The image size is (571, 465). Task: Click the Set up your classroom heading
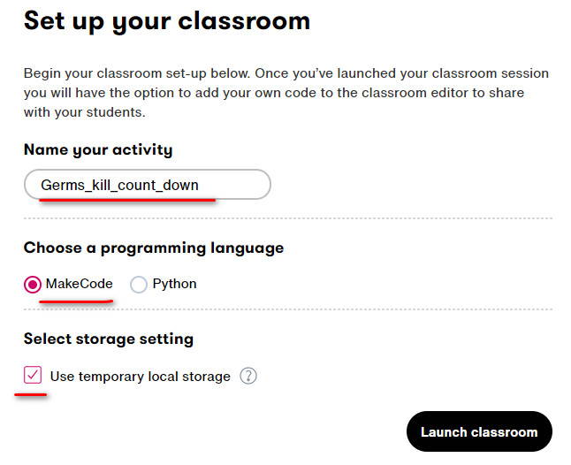coord(167,22)
